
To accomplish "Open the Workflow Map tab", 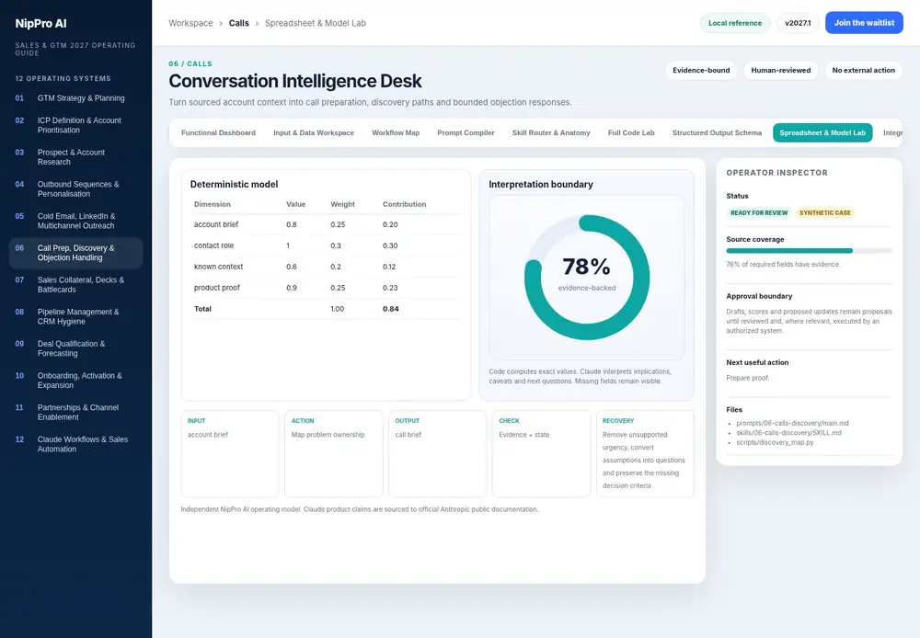I will [396, 132].
